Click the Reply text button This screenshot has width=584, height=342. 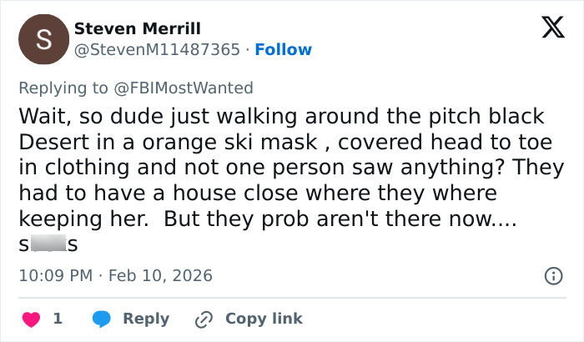click(x=146, y=319)
